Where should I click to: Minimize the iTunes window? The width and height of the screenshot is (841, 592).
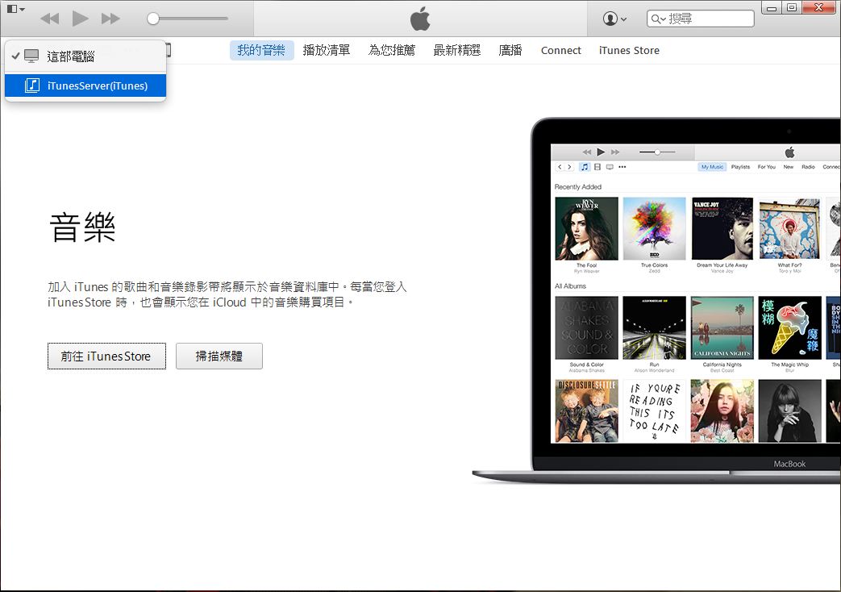click(x=772, y=8)
